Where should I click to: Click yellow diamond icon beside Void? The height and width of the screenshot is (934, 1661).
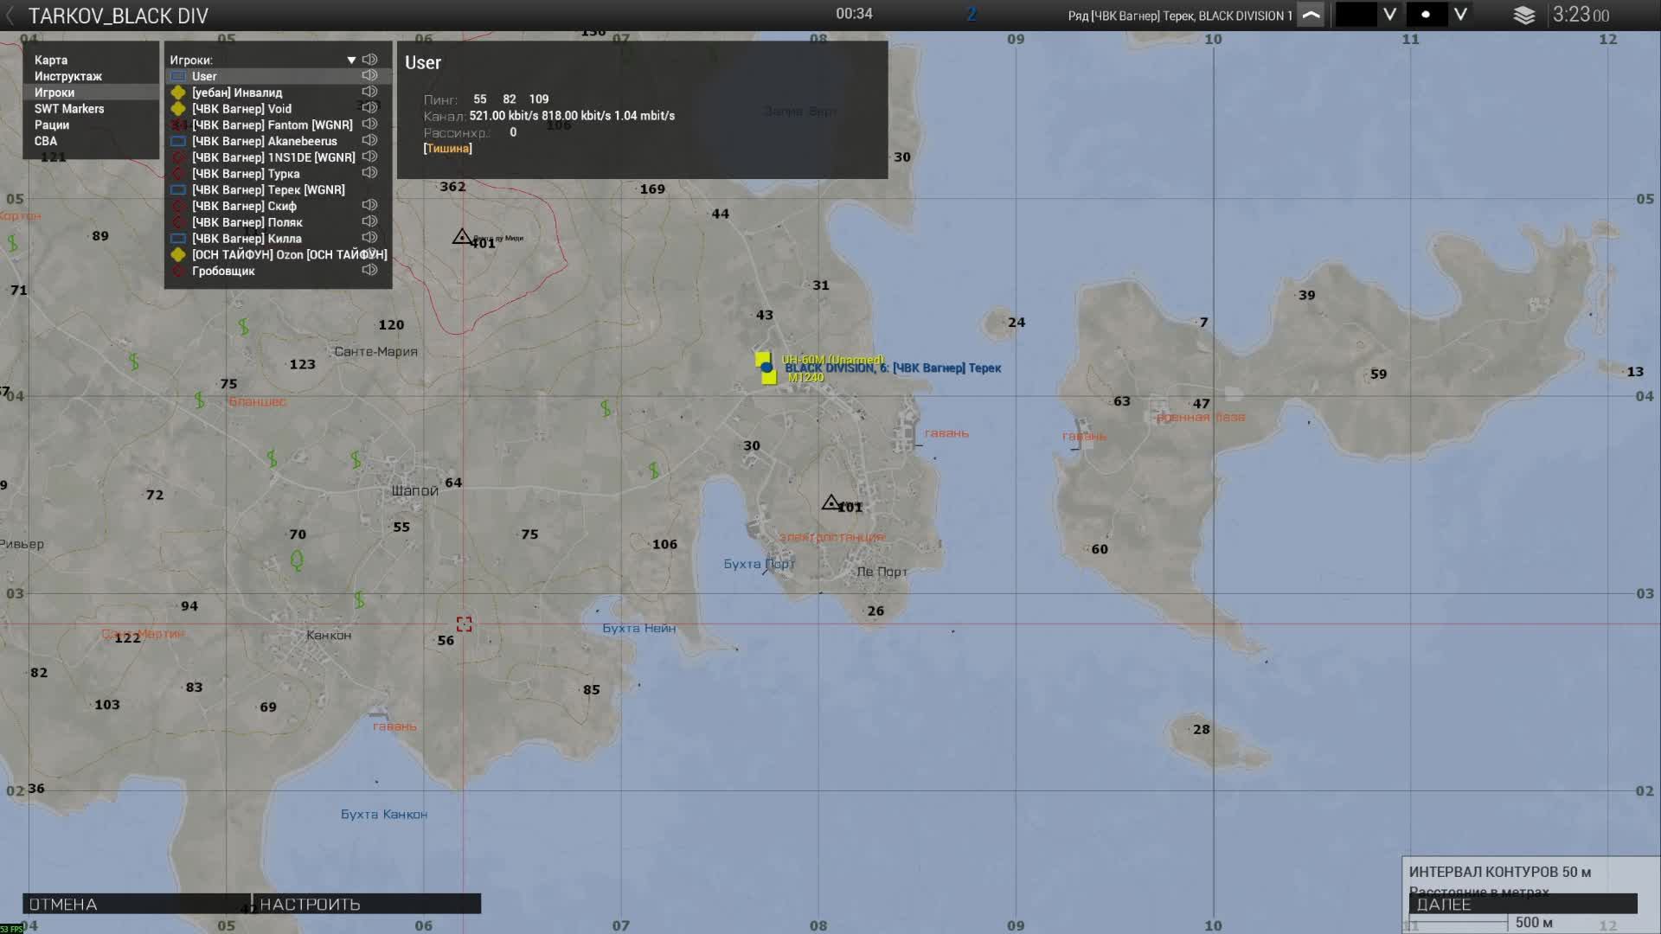pos(178,109)
